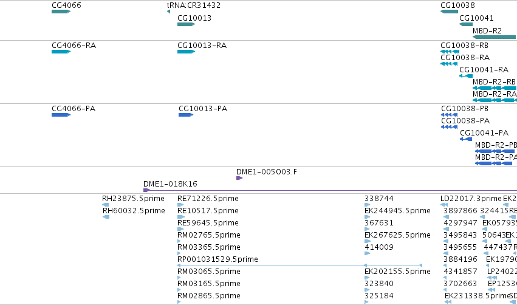Click the DME1-005O03.F purple marker
517x305 pixels.
click(239, 178)
